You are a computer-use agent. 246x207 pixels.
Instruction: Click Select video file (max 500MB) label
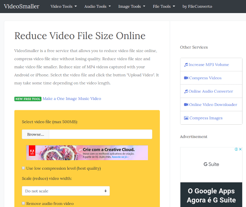(50, 122)
